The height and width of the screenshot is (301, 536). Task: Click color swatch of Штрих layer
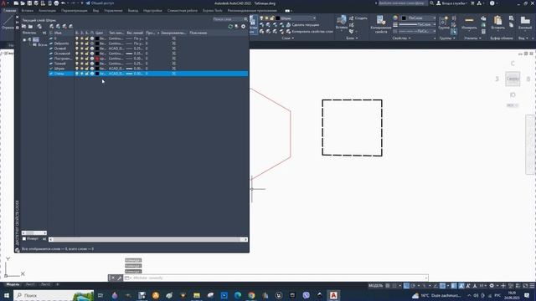click(x=97, y=69)
